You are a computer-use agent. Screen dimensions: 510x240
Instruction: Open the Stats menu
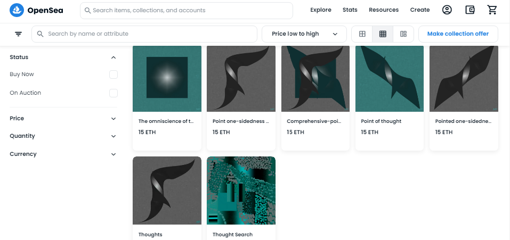[x=350, y=10]
